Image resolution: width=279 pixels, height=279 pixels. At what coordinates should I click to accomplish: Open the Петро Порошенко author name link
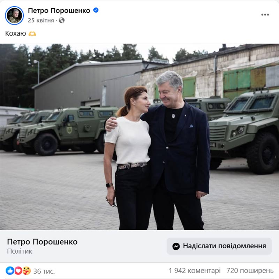(x=59, y=10)
